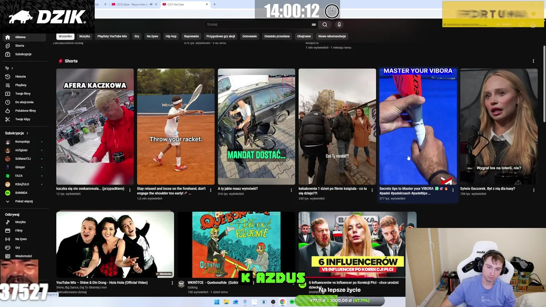Image resolution: width=546 pixels, height=307 pixels.
Task: Open Shorts shelf three-dot menu
Action: point(533,61)
